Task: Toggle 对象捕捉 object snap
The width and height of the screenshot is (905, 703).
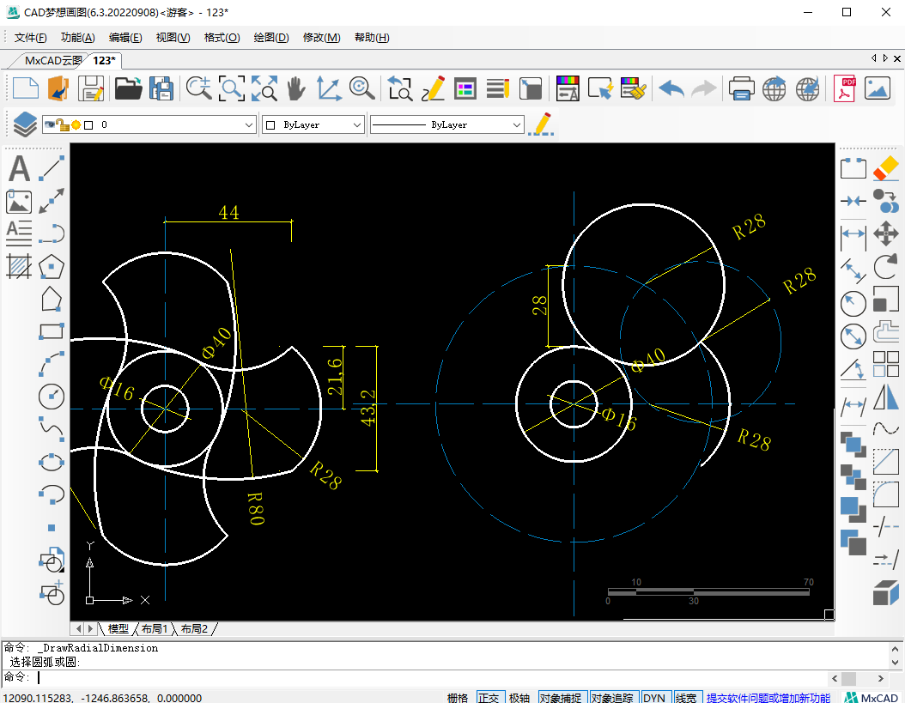Action: [x=562, y=697]
